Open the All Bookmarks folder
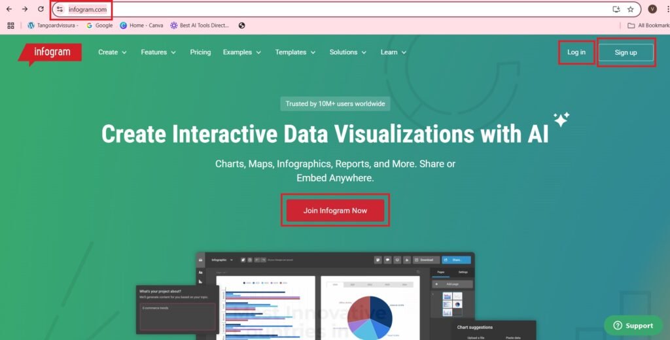The image size is (670, 340). [x=648, y=25]
